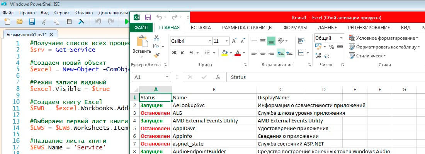Screen dimensions: 425x154
Task: Save the script in PowerShell ISE
Action: pyautogui.click(x=32, y=22)
